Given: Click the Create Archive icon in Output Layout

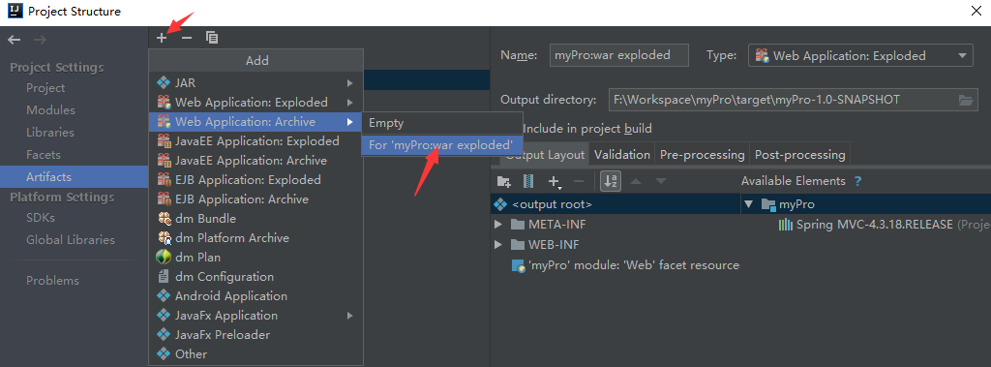Looking at the screenshot, I should coord(528,182).
